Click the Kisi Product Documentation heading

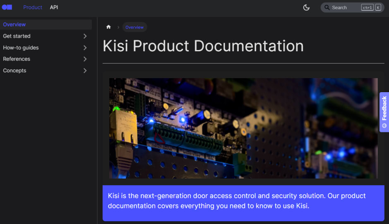tap(203, 46)
